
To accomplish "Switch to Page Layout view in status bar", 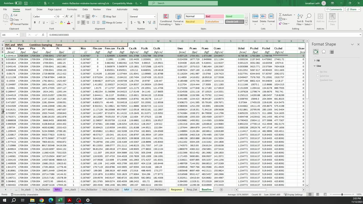I will click(x=318, y=194).
